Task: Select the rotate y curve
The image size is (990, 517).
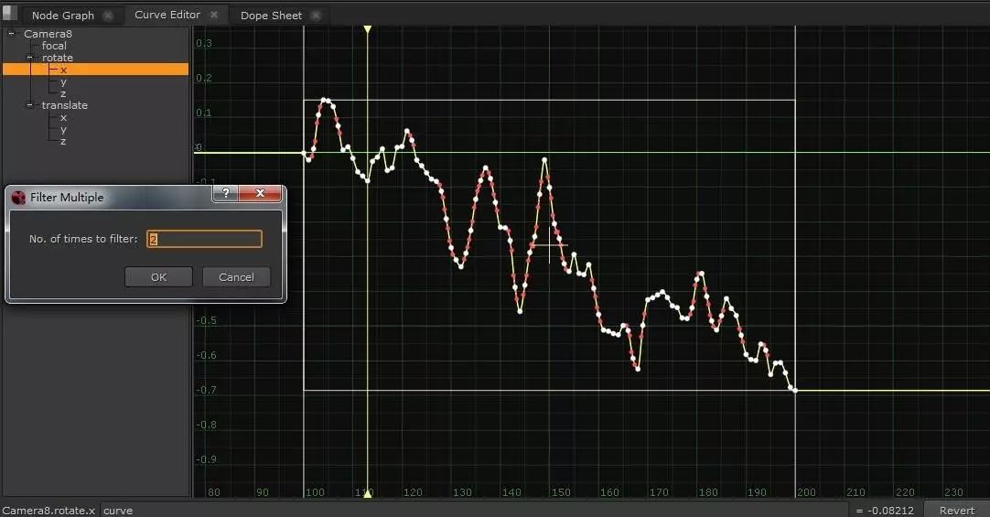Action: point(63,81)
